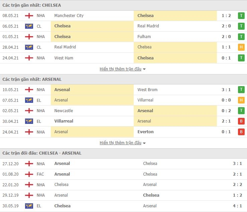Viewport: 247px width, 212px height.
Task: Open the Chelsea vs Fulham 2:0 match
Action: pyautogui.click(x=124, y=37)
